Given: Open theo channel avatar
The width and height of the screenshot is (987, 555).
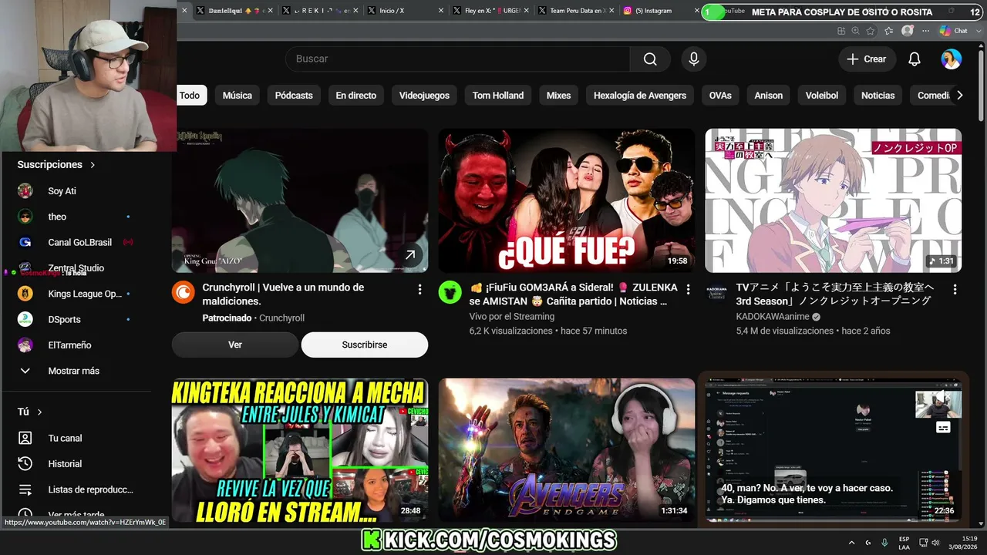Looking at the screenshot, I should 25,217.
